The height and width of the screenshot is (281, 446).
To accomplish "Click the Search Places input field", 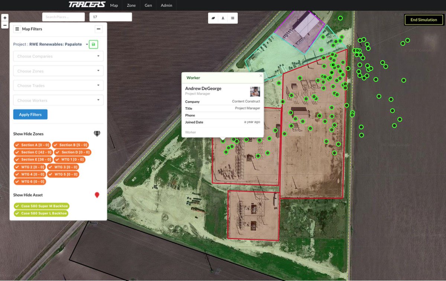I will tap(64, 17).
